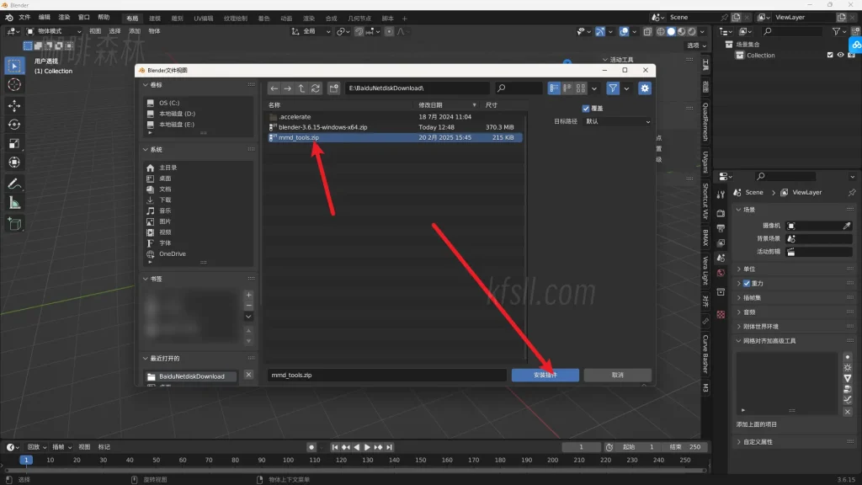The image size is (862, 485).
Task: Uncheck the 重力 gravity checkbox
Action: 747,284
